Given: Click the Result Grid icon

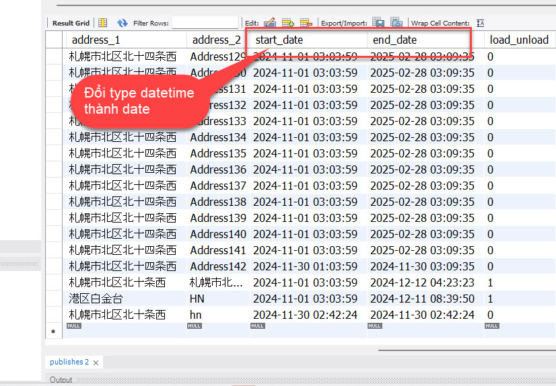Looking at the screenshot, I should (x=103, y=23).
